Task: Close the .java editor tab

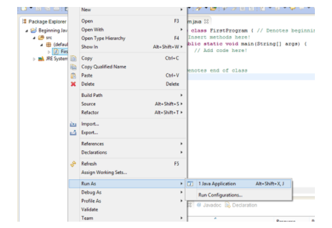Action: (x=206, y=22)
